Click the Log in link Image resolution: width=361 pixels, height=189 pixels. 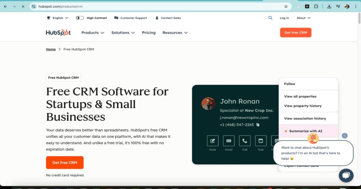click(284, 18)
